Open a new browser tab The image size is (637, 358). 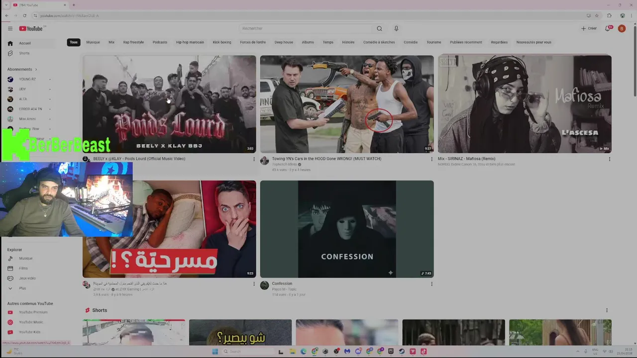pyautogui.click(x=74, y=5)
